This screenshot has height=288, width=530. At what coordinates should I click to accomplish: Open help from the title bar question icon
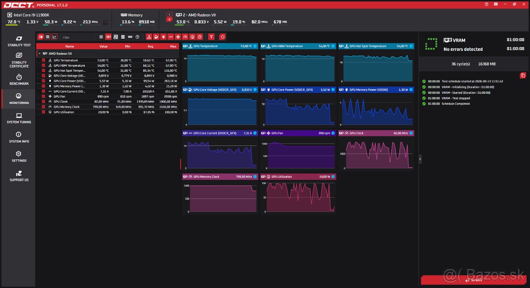point(486,4)
